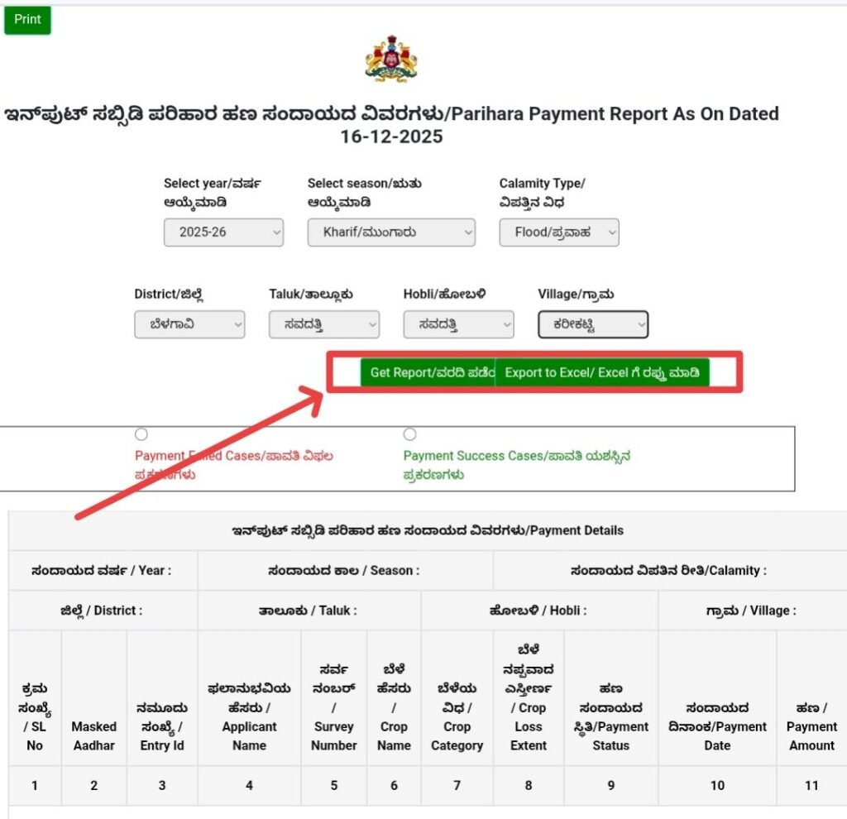Expand the season dropdown set to Kharif

tap(391, 232)
